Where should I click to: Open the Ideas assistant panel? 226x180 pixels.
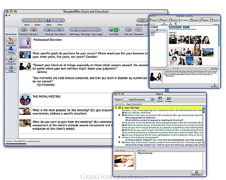coord(11,41)
